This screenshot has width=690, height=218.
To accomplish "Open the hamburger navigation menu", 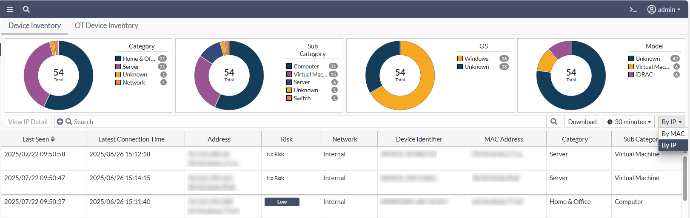I will tap(10, 9).
